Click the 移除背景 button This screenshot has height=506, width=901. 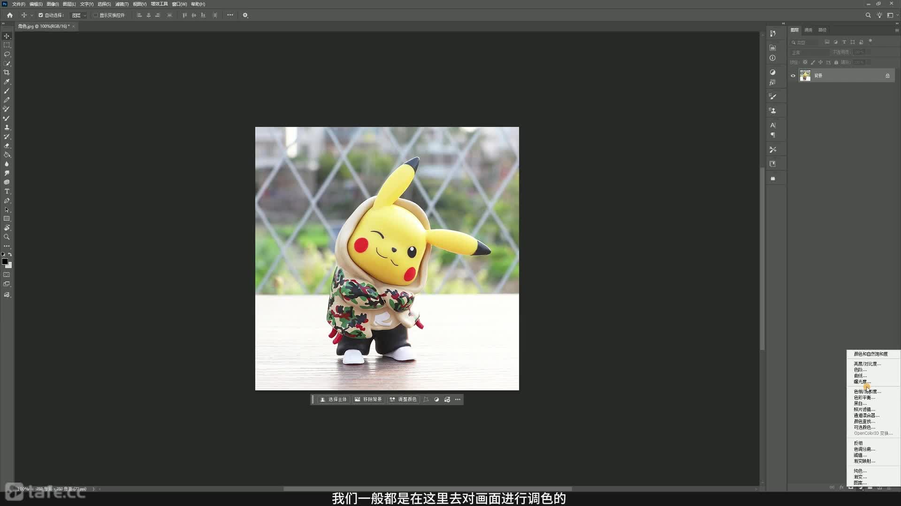coord(369,400)
